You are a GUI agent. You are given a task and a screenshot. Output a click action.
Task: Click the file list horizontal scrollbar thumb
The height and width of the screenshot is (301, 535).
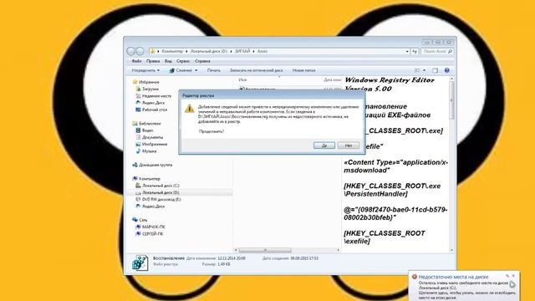(x=265, y=250)
